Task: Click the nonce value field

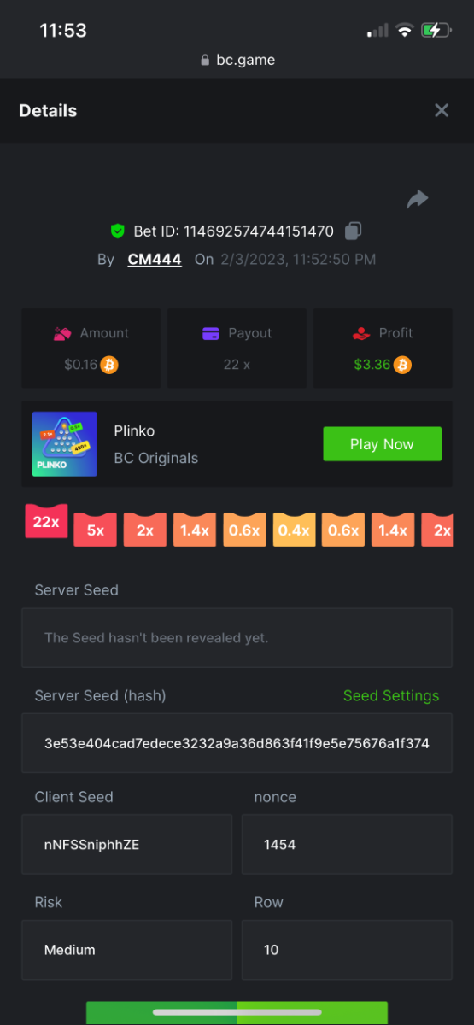Action: coord(347,844)
